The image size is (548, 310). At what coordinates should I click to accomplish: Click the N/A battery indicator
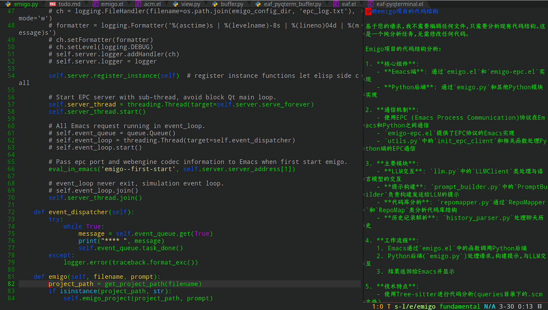point(490,306)
